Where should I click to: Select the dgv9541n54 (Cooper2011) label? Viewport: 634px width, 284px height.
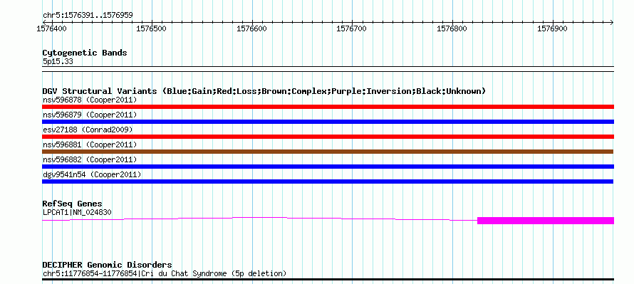click(92, 174)
